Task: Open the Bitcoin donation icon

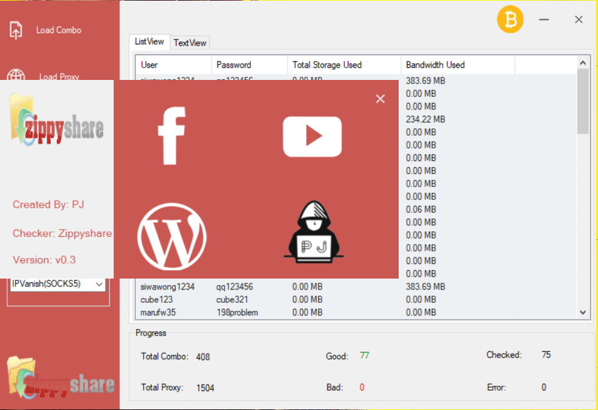Action: pyautogui.click(x=510, y=19)
